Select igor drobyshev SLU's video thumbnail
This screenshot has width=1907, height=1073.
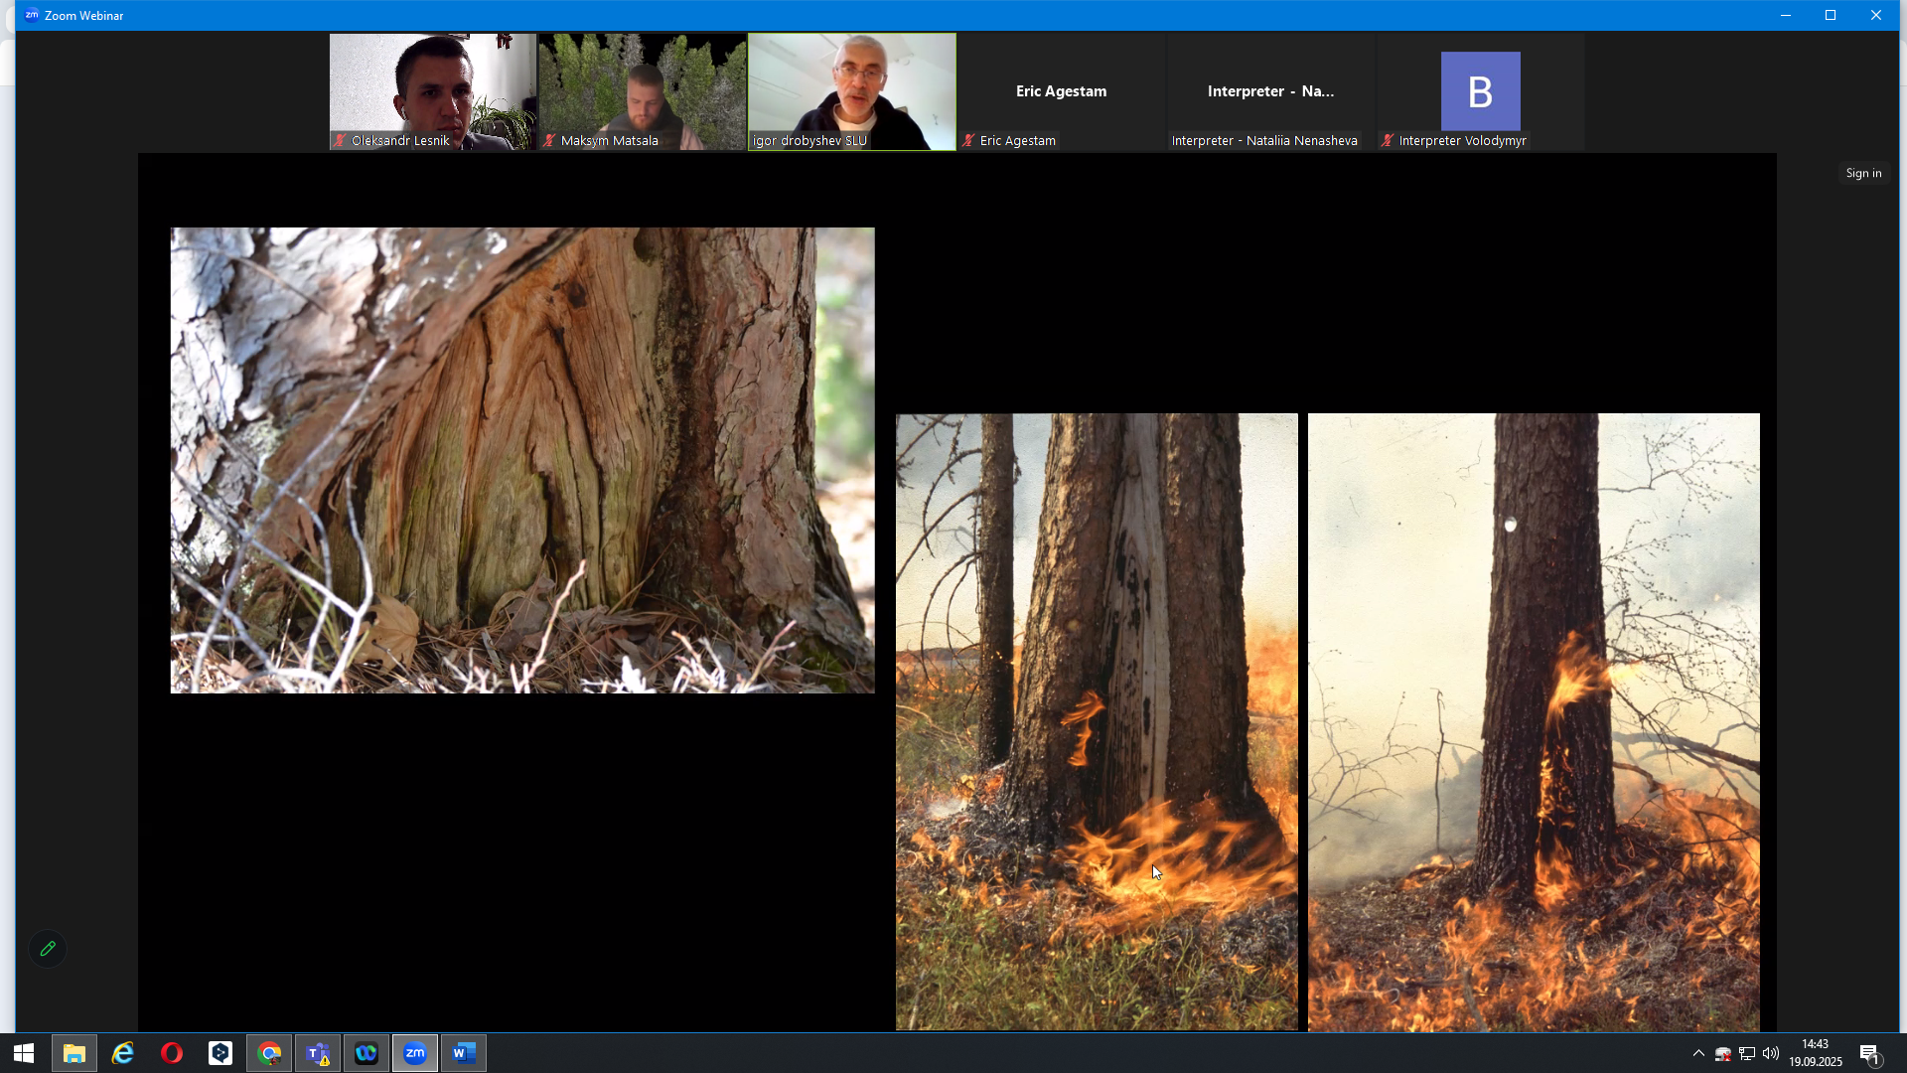click(x=852, y=91)
